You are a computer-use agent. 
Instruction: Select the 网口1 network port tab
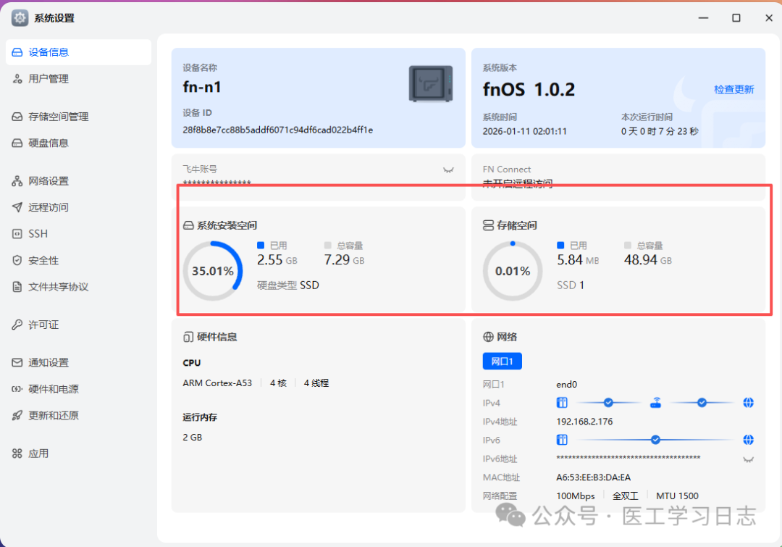pos(502,361)
